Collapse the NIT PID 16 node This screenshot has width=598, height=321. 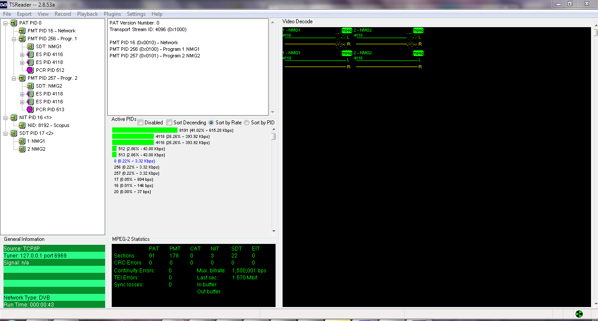pyautogui.click(x=5, y=117)
